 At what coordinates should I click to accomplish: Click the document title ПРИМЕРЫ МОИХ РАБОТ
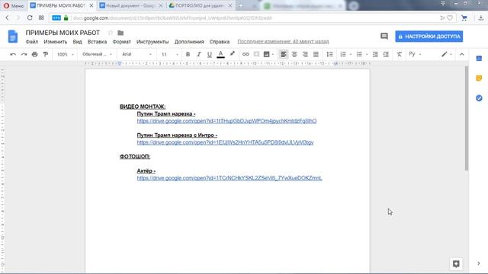click(63, 33)
